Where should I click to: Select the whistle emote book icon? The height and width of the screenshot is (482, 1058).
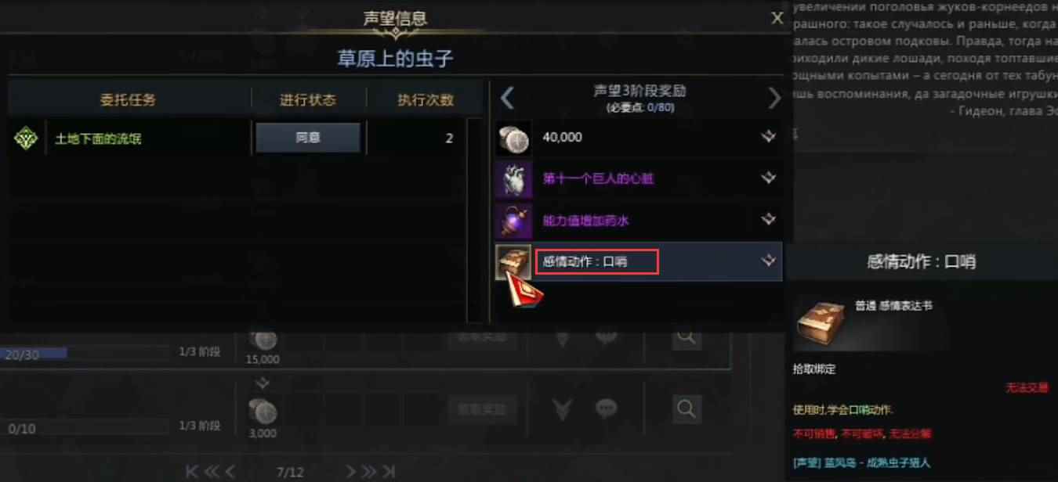click(513, 262)
